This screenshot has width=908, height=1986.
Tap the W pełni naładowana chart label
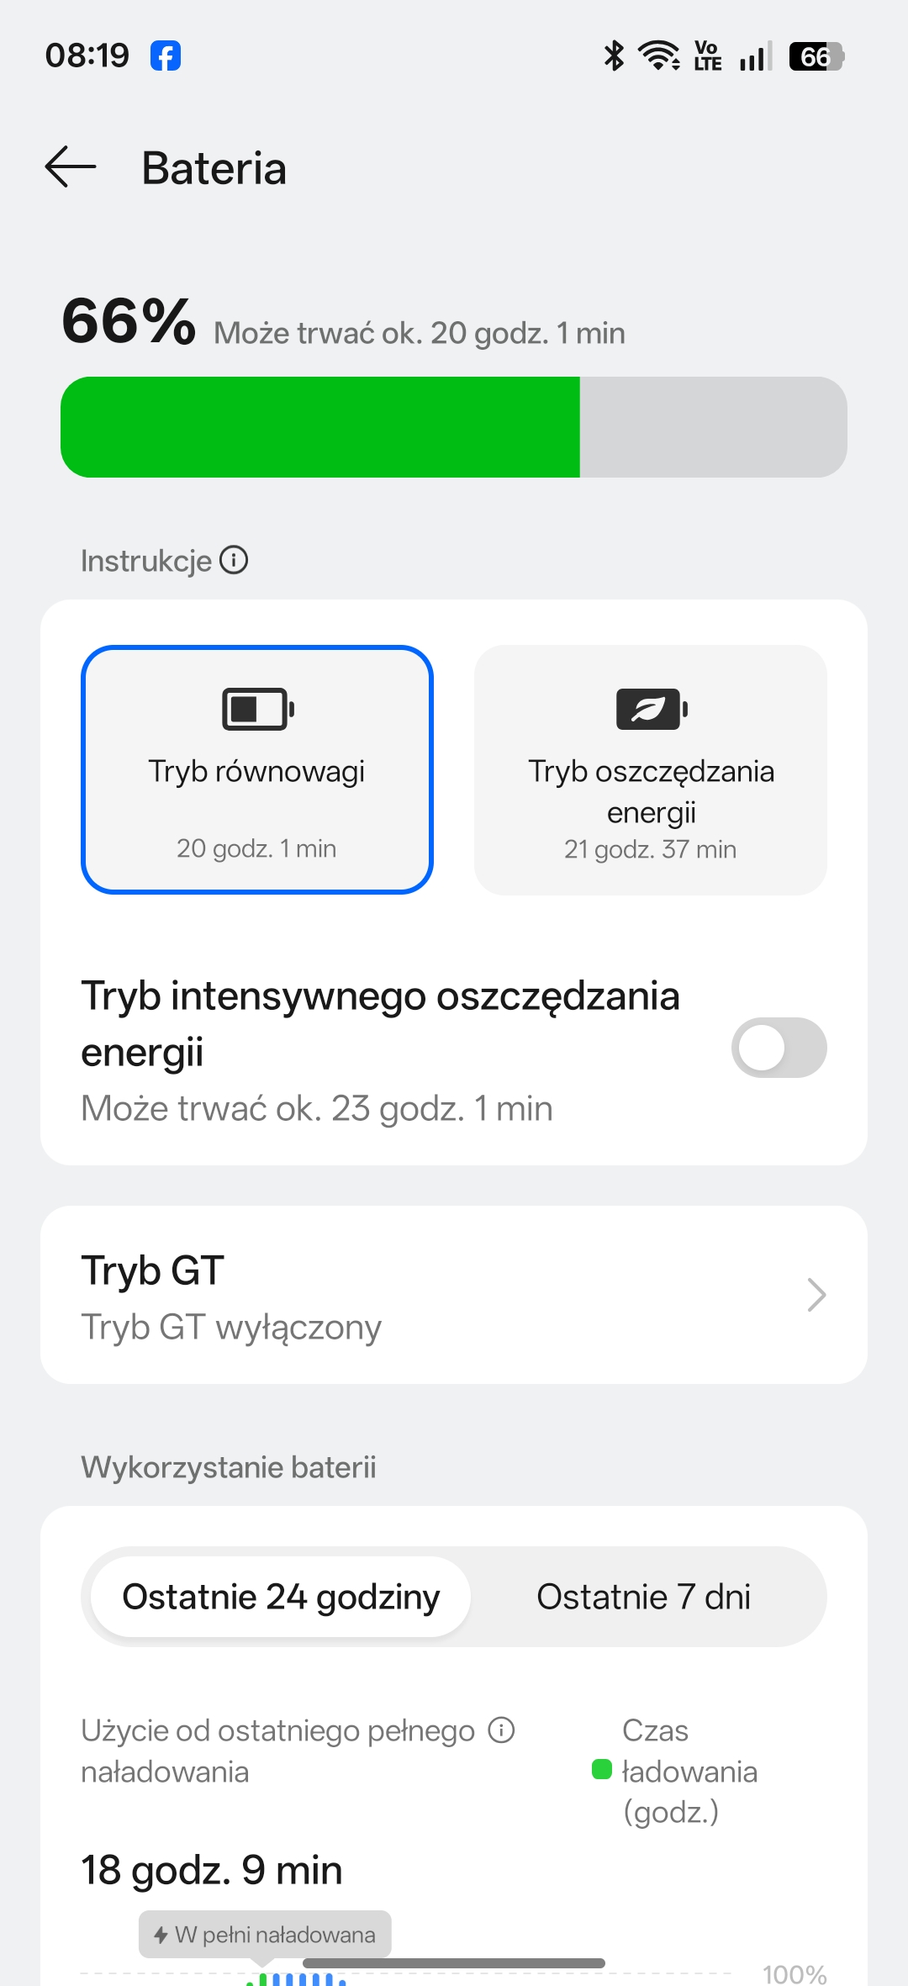(x=266, y=1935)
